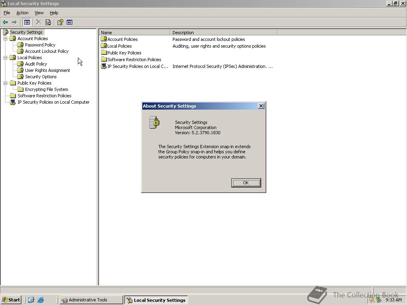Image resolution: width=407 pixels, height=305 pixels.
Task: Collapse the Account Policies tree node
Action: pos(5,39)
